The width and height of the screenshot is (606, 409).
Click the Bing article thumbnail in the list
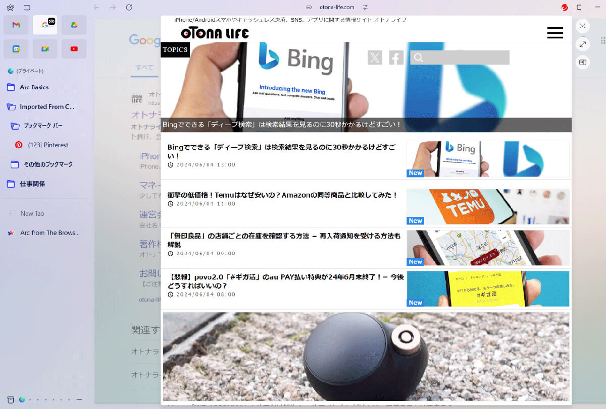488,159
